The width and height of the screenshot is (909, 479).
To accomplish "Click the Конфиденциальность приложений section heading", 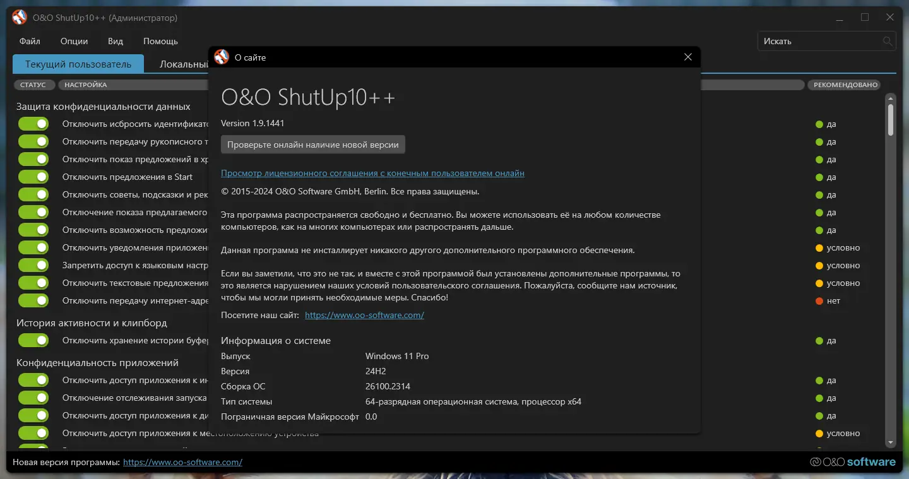I will (x=97, y=362).
